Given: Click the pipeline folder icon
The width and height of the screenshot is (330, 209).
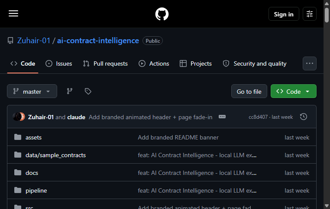Looking at the screenshot, I should click(18, 190).
